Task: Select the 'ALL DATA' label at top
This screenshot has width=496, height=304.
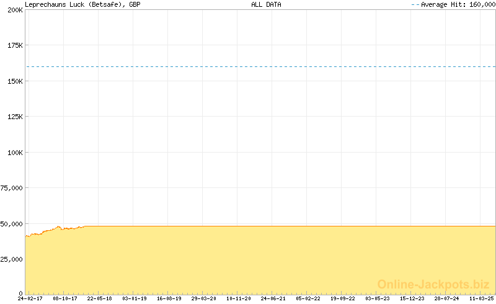Action: pos(266,4)
